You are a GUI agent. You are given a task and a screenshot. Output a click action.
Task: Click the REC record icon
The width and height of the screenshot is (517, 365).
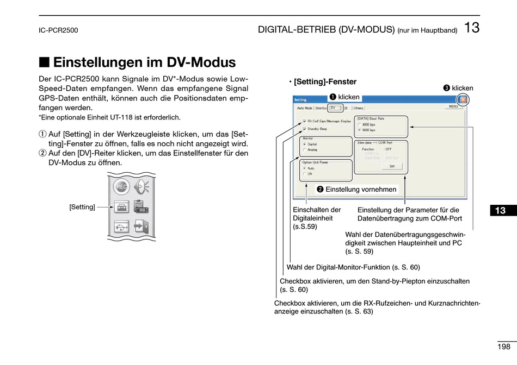point(121,187)
